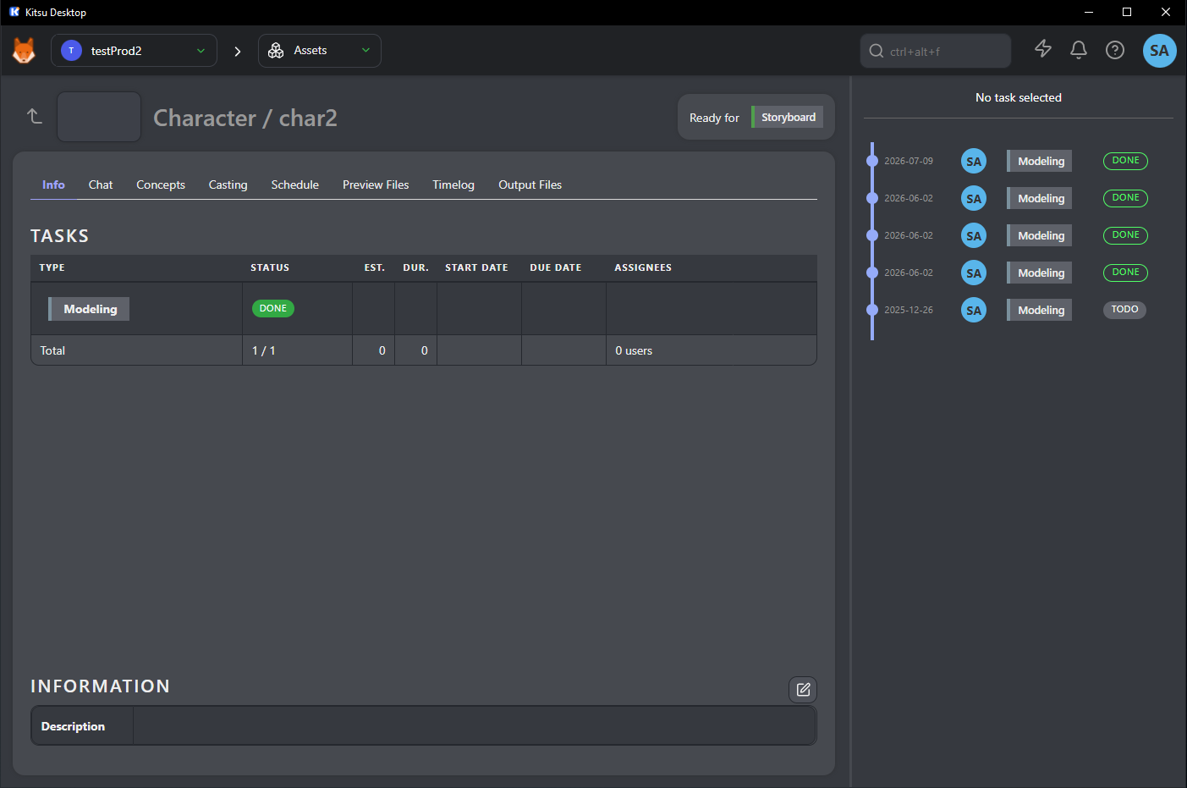Image resolution: width=1187 pixels, height=788 pixels.
Task: Click the TYPE column header
Action: coord(52,267)
